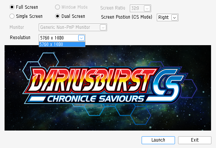The height and width of the screenshot is (148, 216).
Task: Collapse the Resolution dropdown arrow
Action: [81, 38]
